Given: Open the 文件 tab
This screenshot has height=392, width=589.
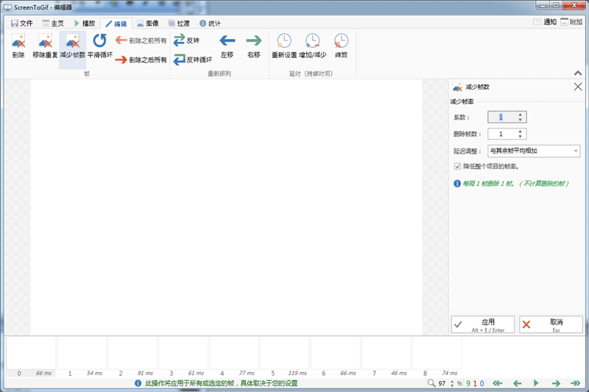Looking at the screenshot, I should (21, 23).
